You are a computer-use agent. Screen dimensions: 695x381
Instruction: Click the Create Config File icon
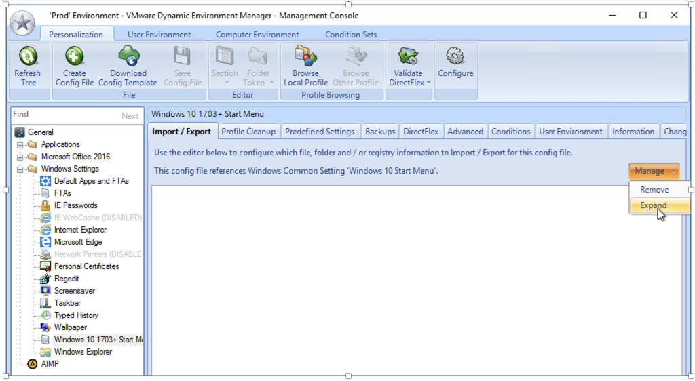(74, 56)
